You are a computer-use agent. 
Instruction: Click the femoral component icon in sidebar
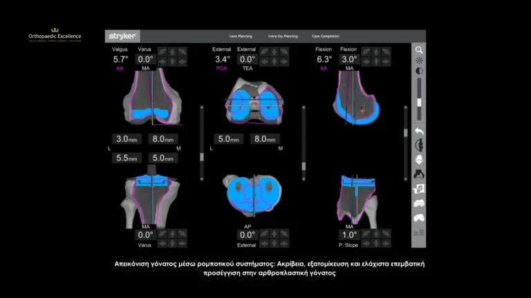click(x=419, y=203)
